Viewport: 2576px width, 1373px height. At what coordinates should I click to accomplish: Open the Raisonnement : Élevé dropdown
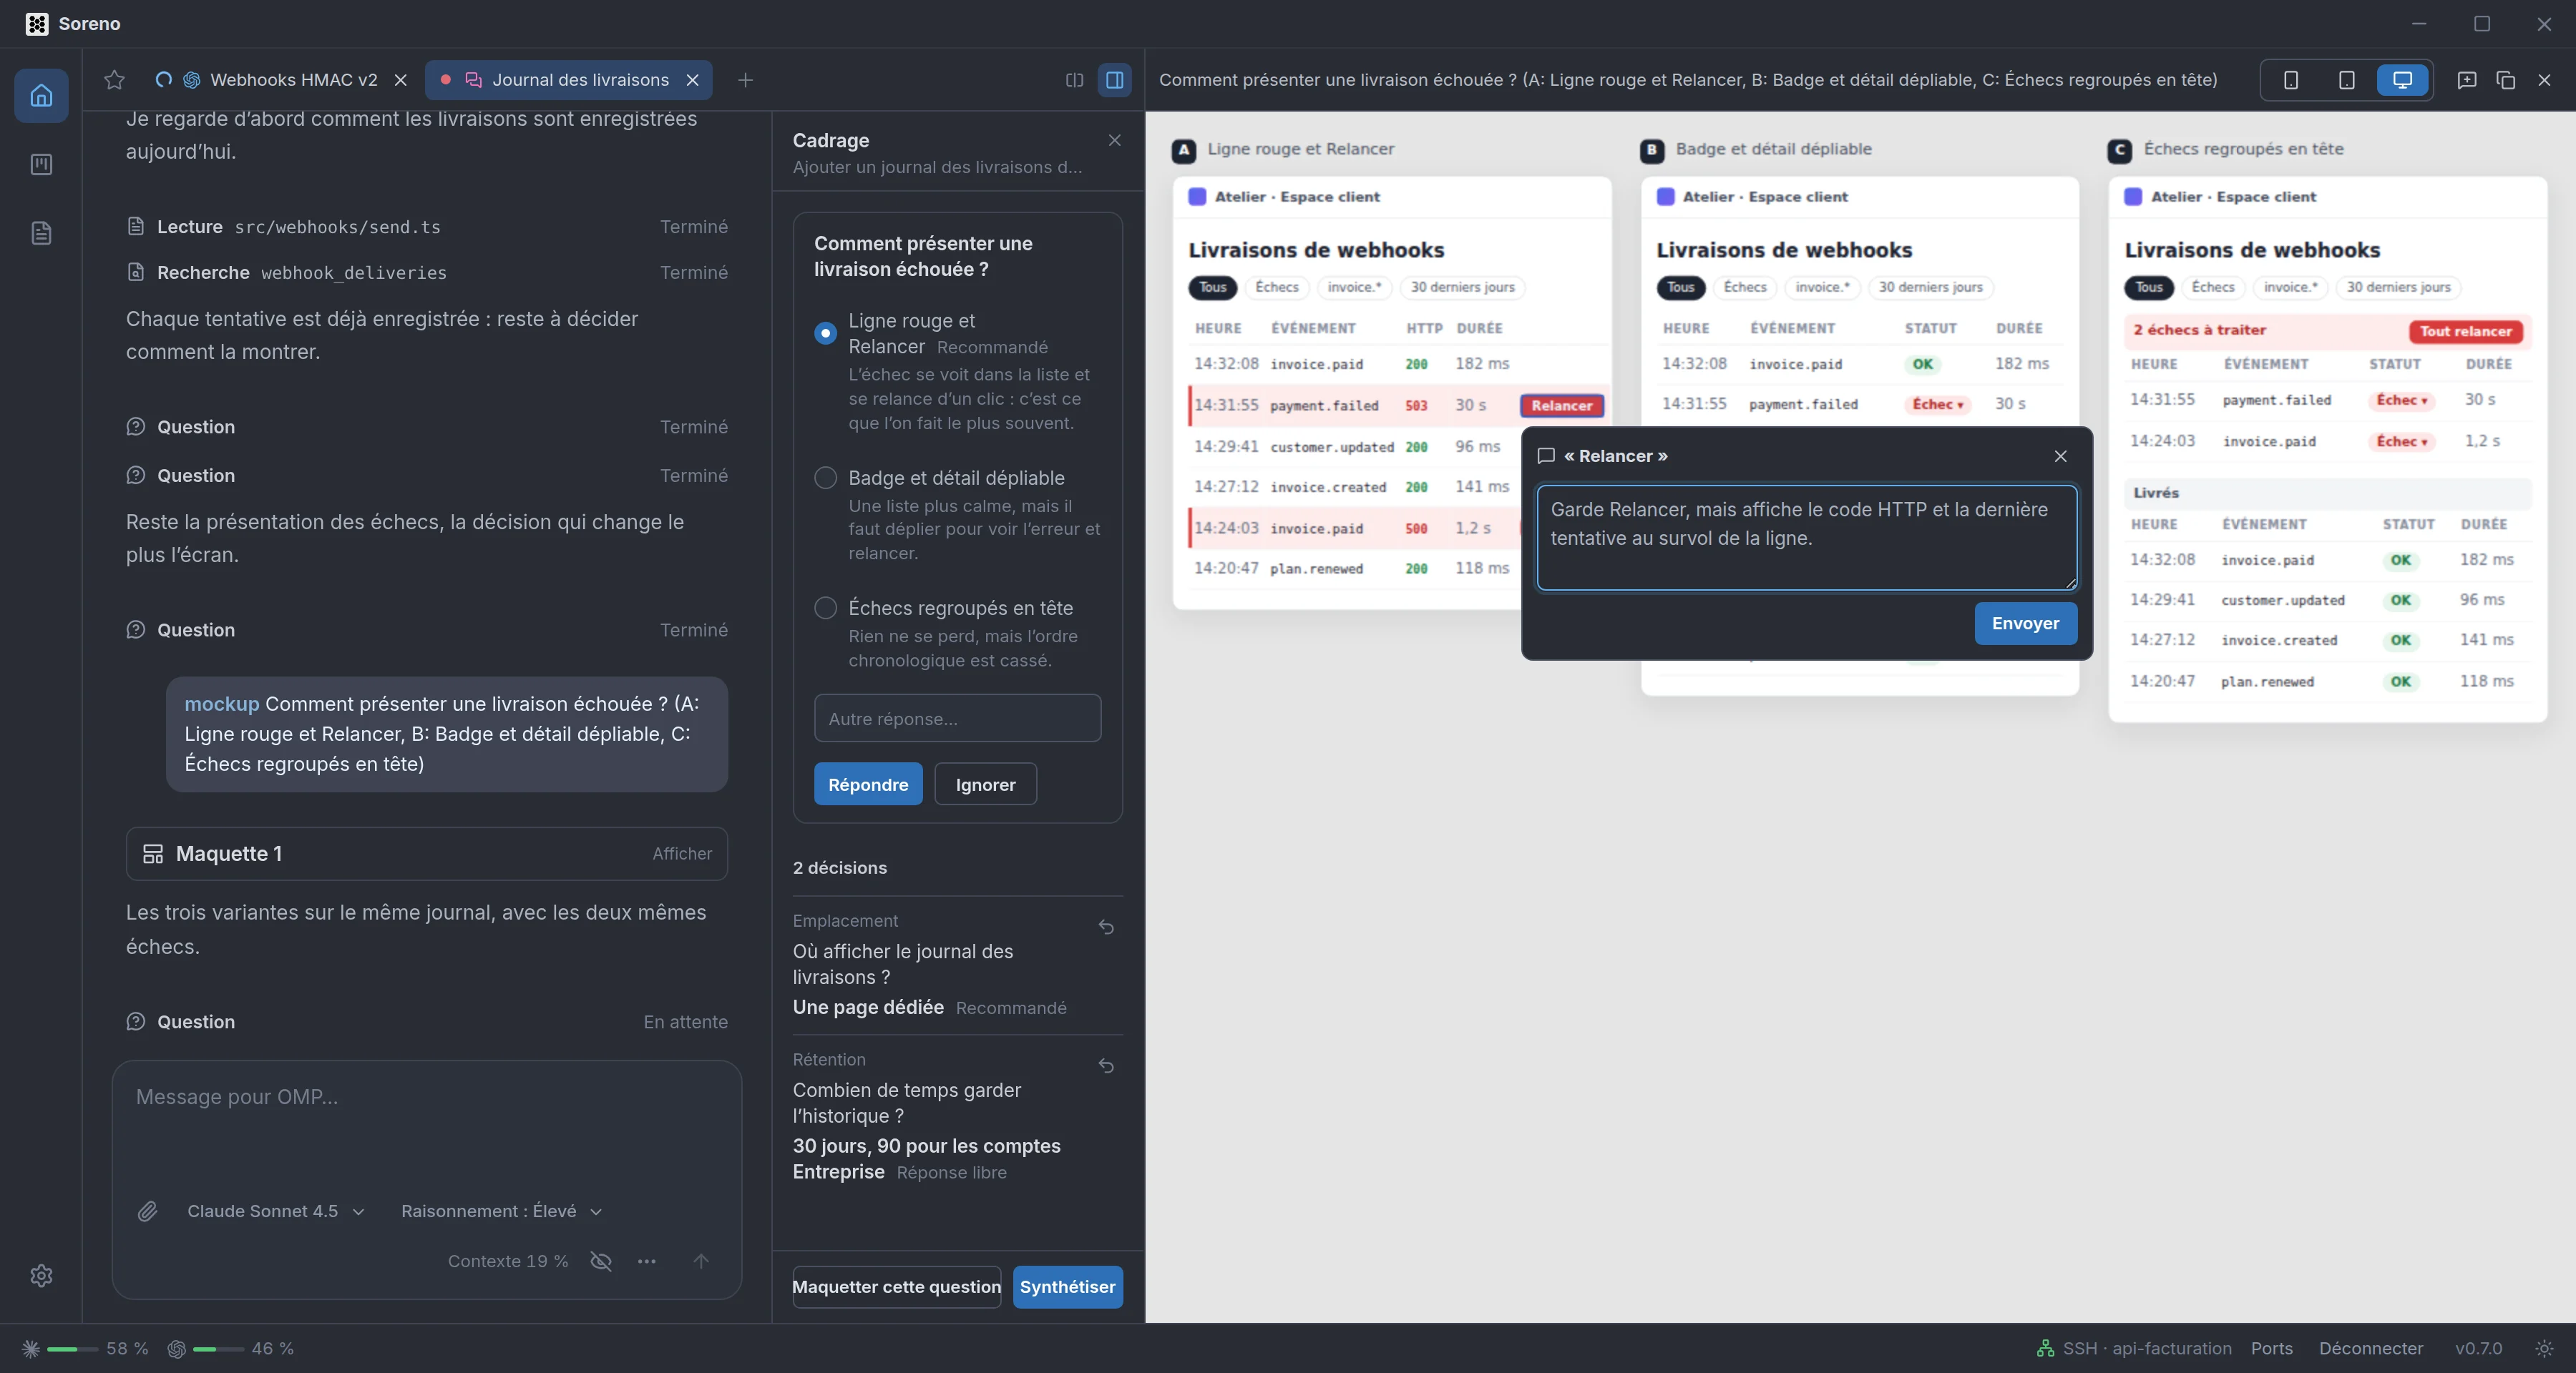coord(501,1211)
